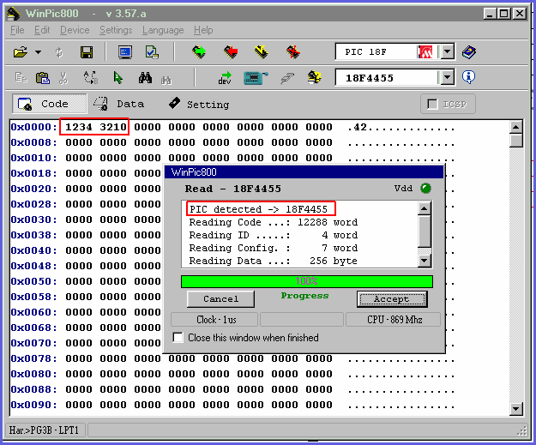Image resolution: width=536 pixels, height=445 pixels.
Task: Switch to the Setting tab
Action: 199,104
